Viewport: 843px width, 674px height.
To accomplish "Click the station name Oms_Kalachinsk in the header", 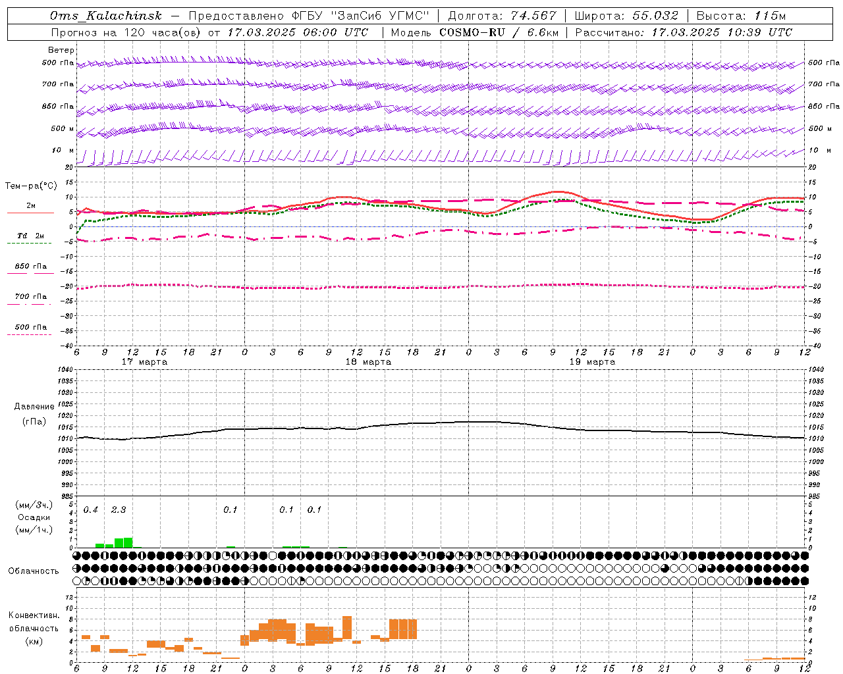I will (106, 16).
